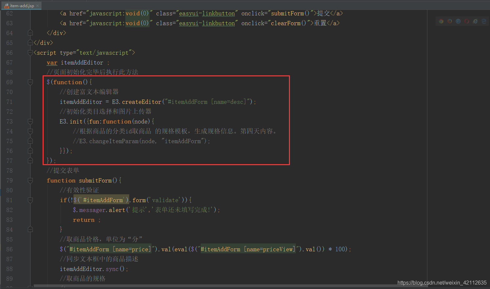
Task: Click the 提交表单 comment on line 78
Action: [63, 170]
